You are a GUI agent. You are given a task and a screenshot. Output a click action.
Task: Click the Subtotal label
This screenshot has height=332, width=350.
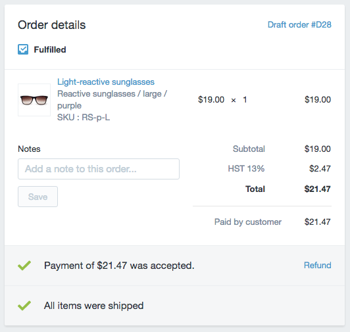pyautogui.click(x=249, y=149)
